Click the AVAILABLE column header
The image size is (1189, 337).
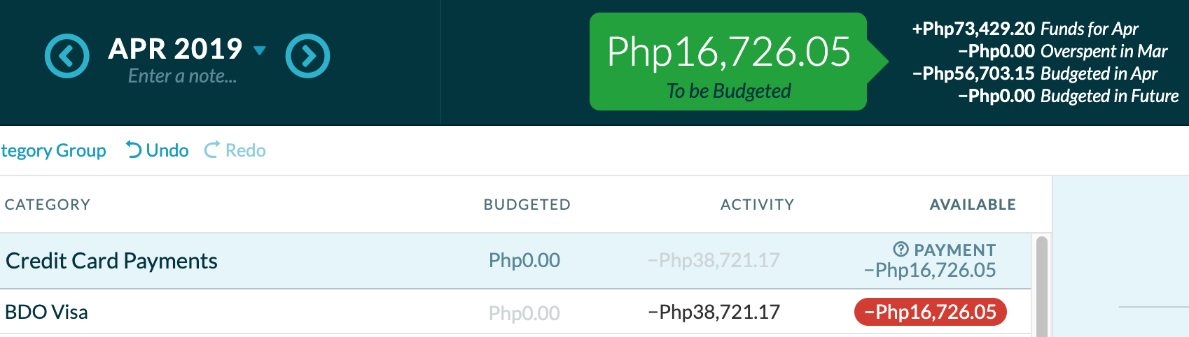coord(973,204)
